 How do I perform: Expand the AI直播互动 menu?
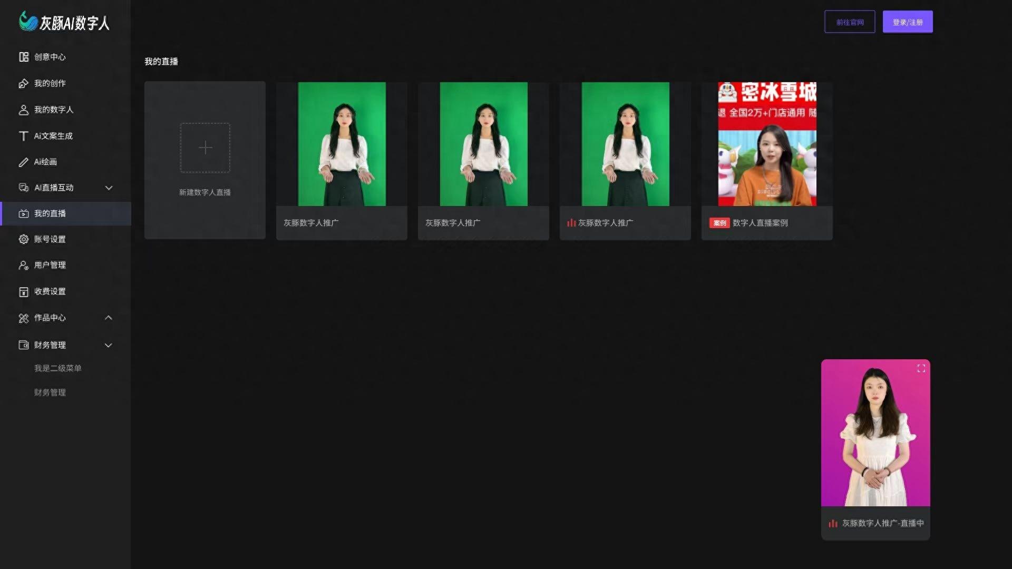point(109,188)
